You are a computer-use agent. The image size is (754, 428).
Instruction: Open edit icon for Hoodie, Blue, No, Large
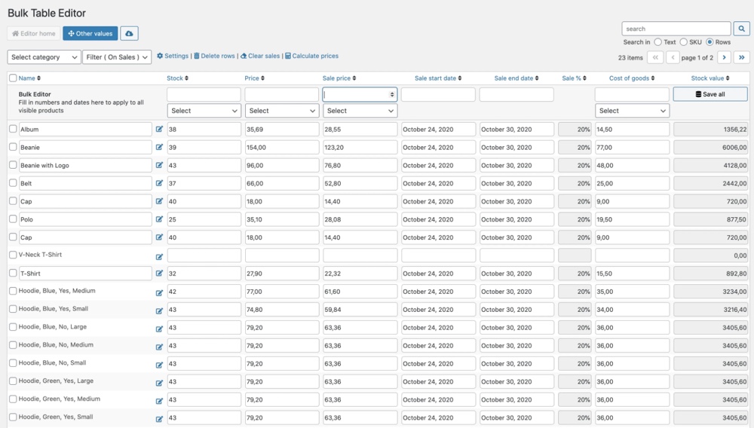(159, 329)
